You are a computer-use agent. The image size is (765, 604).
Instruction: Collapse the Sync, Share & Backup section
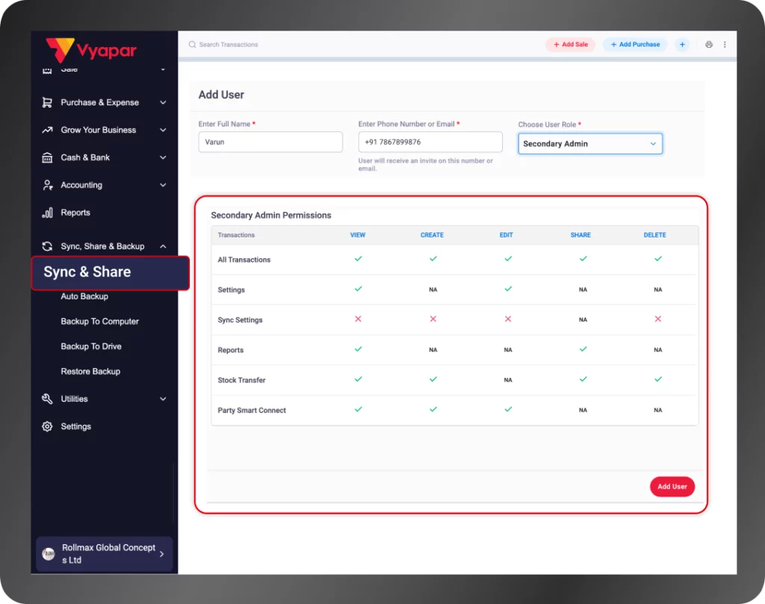(163, 246)
